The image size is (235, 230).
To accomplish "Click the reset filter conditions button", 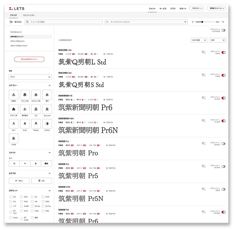I will point(29,59).
